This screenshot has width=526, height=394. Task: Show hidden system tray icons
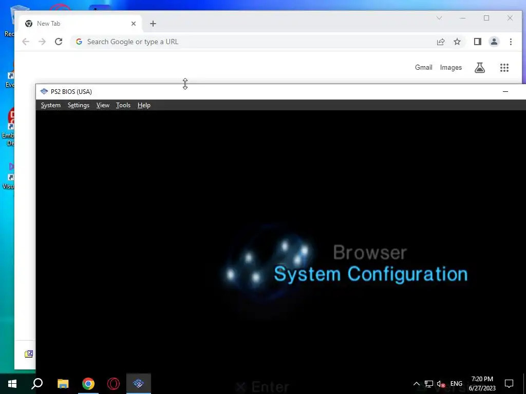pos(416,384)
